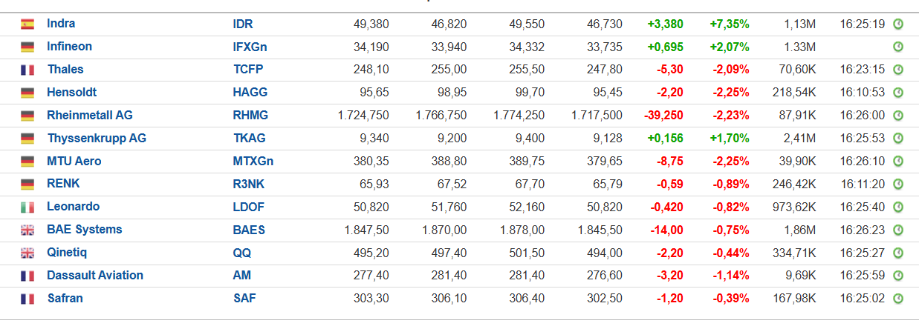
Task: Open the Indra stock link
Action: click(x=61, y=24)
